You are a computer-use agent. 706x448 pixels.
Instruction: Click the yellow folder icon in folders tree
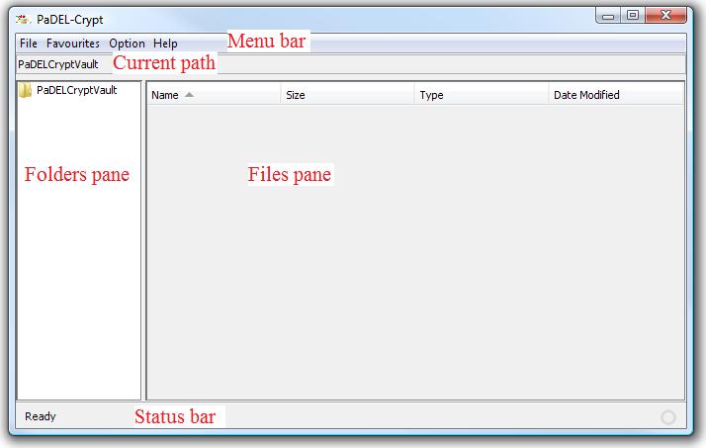26,91
